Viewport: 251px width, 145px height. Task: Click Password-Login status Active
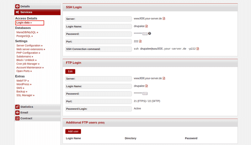(137, 109)
